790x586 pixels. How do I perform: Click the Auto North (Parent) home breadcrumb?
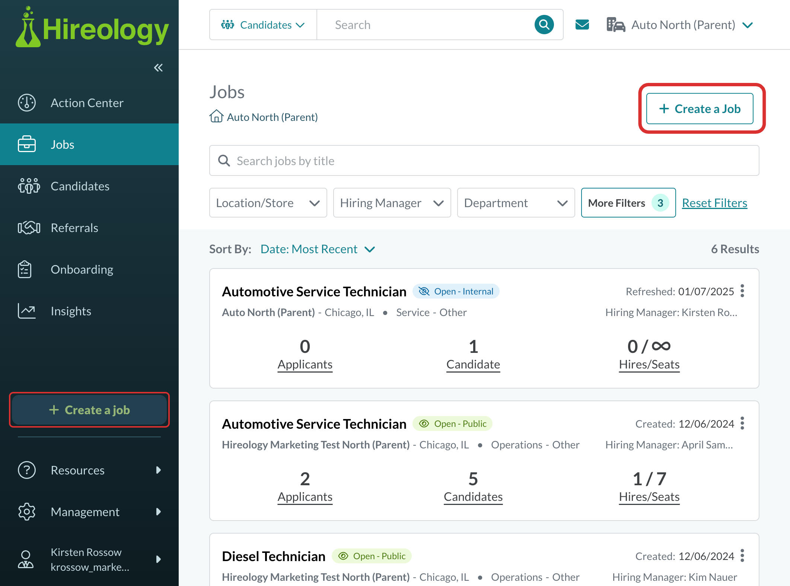pyautogui.click(x=264, y=117)
